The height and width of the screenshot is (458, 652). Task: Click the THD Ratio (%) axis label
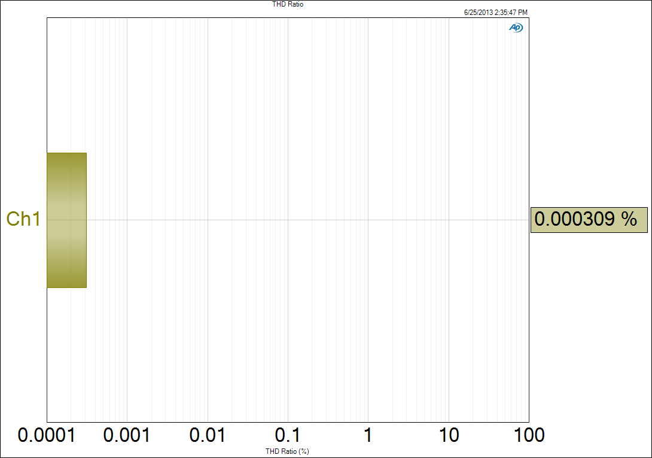click(x=287, y=451)
